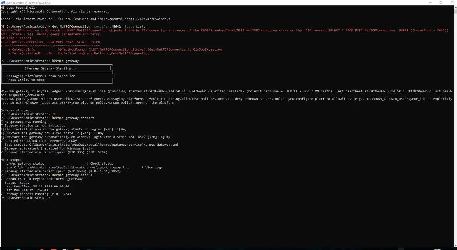The width and height of the screenshot is (457, 250).
Task: Click the '# View logs' comment
Action: click(x=152, y=167)
